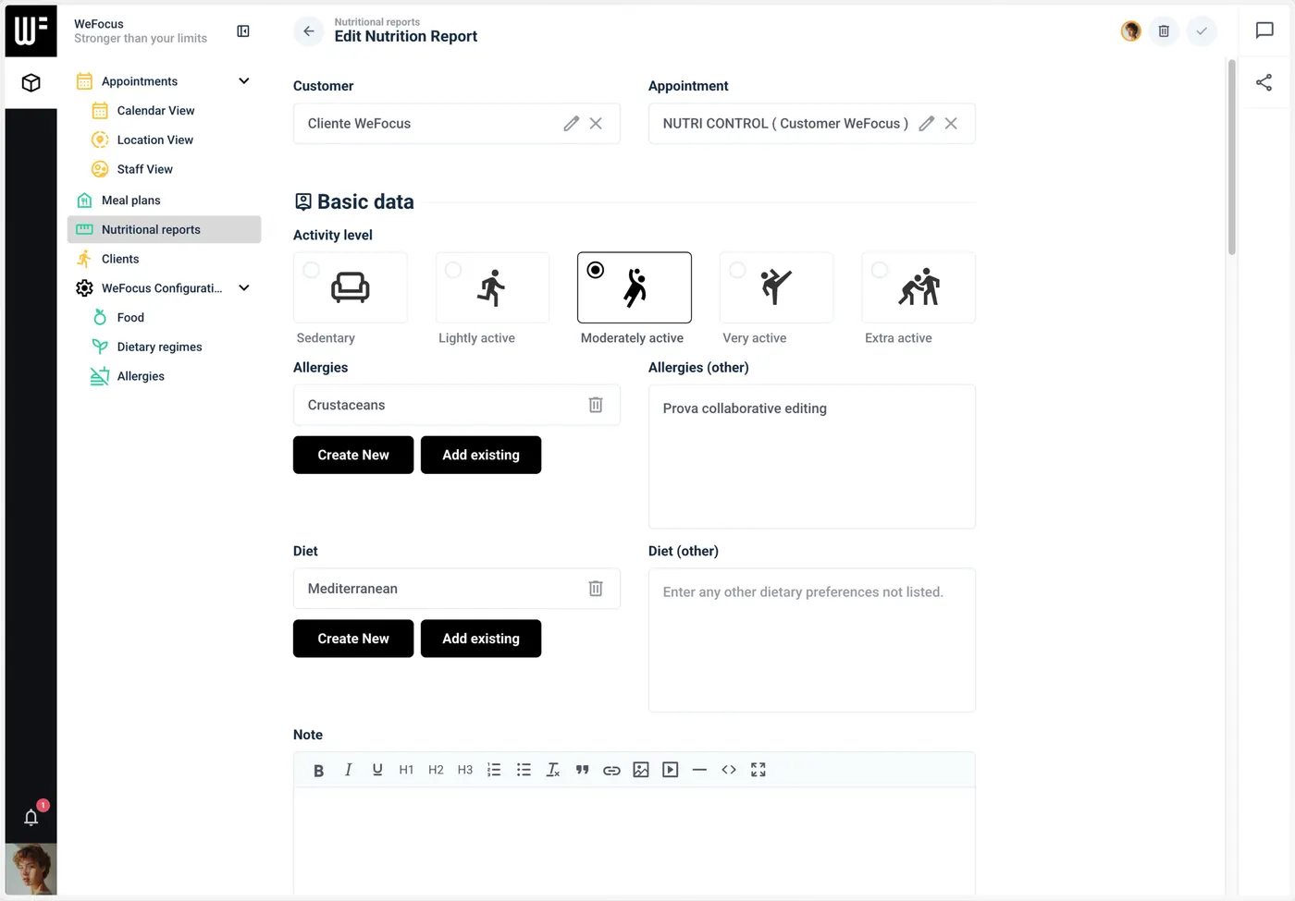Select Moderately active activity level

635,288
